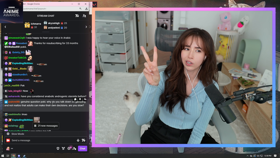Open jok3r_real98 username
The height and width of the screenshot is (158, 280).
(12, 86)
